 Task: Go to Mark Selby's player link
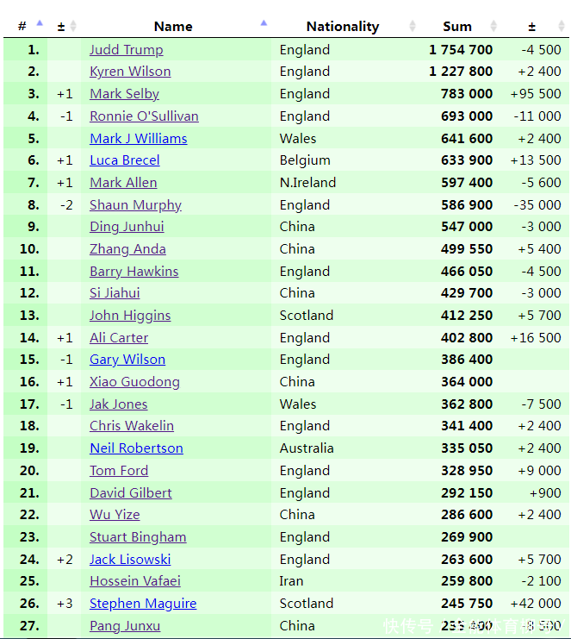pyautogui.click(x=124, y=94)
